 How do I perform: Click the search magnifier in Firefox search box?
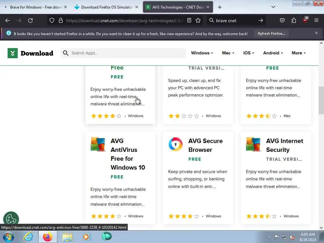point(211,21)
